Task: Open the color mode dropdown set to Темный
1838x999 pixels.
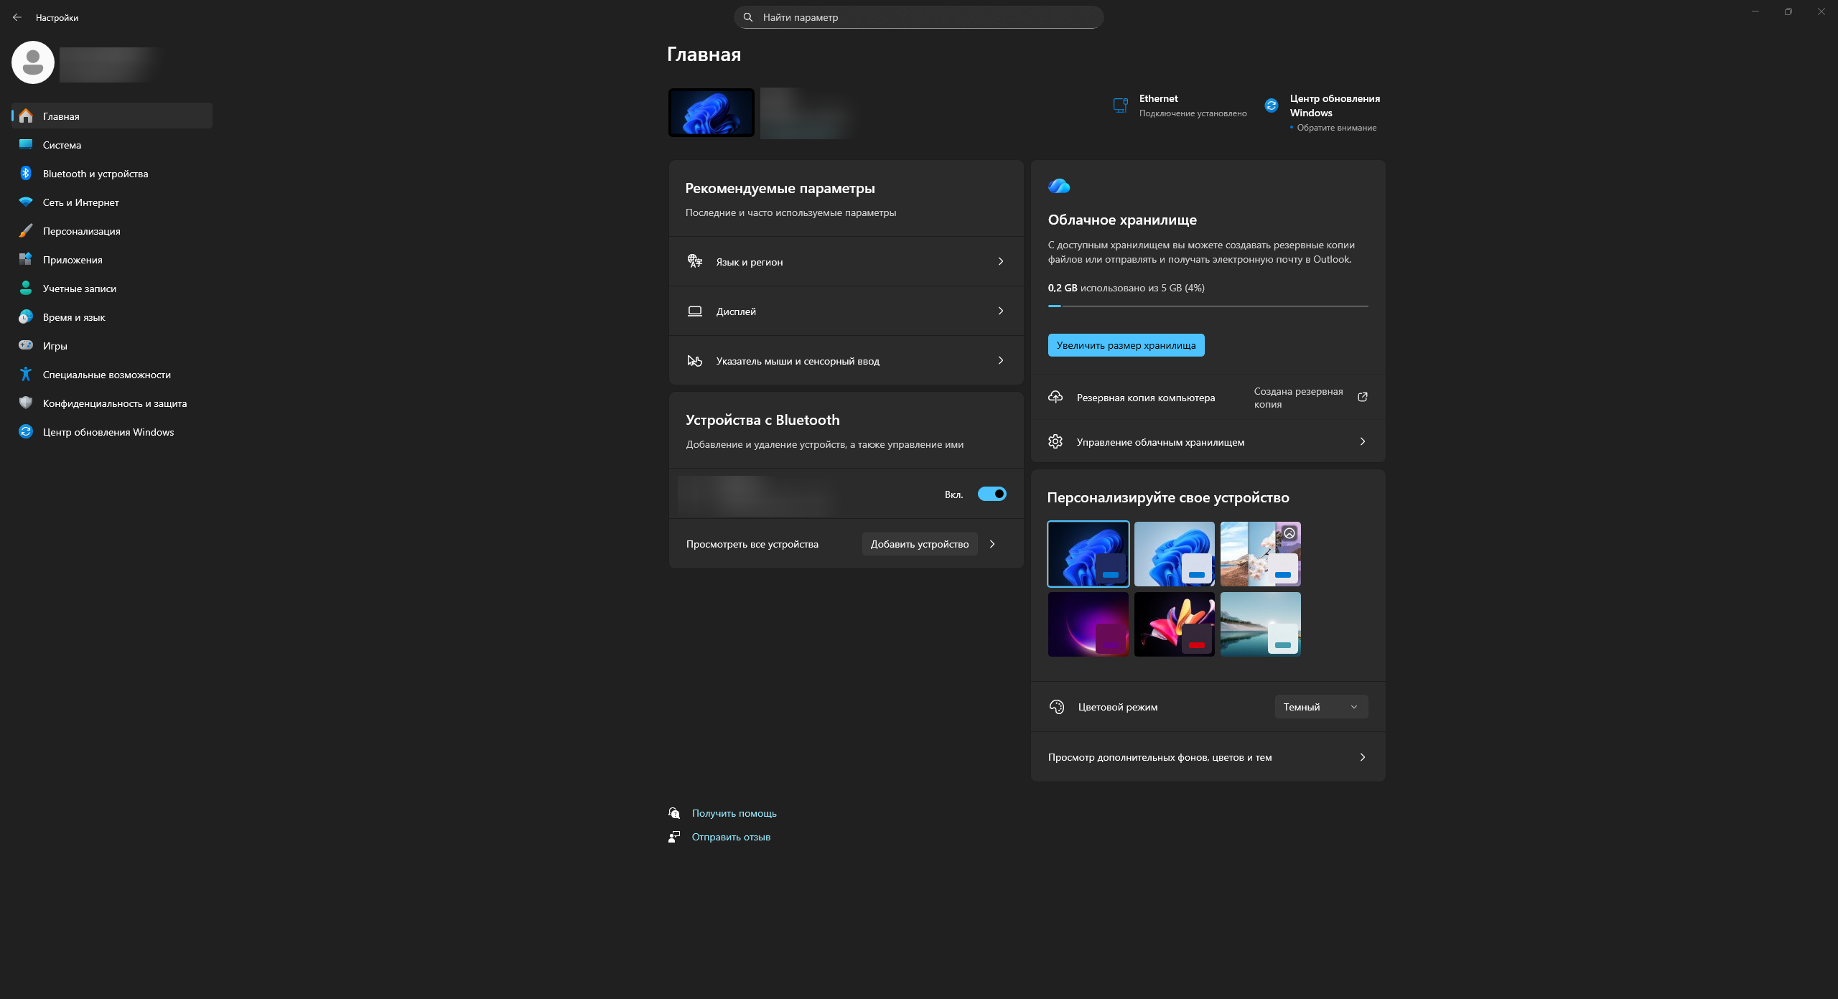Action: pyautogui.click(x=1320, y=707)
